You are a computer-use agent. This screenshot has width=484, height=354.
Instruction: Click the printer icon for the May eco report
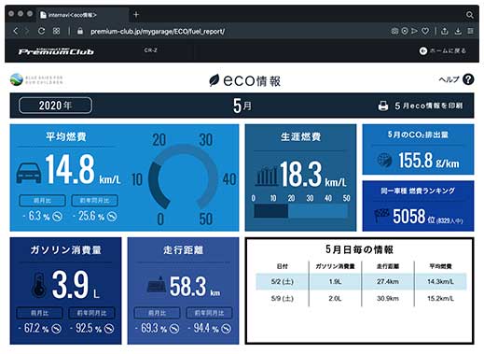[383, 106]
